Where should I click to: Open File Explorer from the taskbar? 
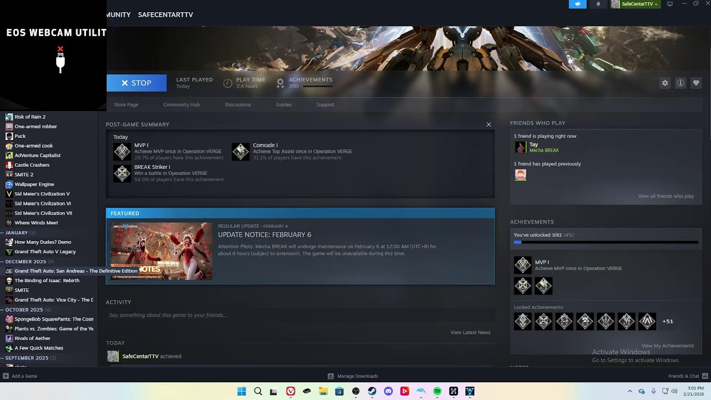(x=323, y=391)
